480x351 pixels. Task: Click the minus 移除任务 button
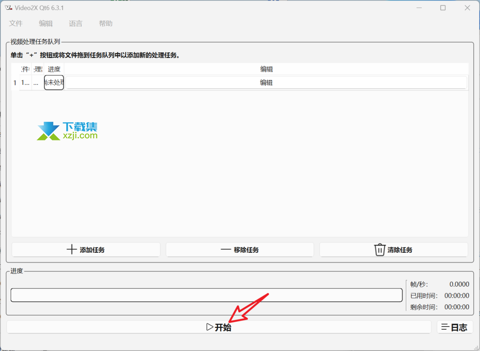(240, 250)
